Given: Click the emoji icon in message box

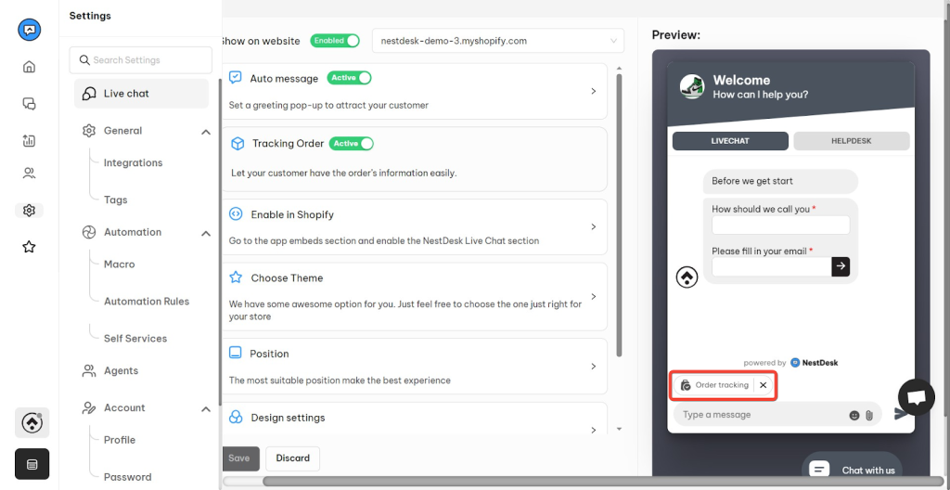Looking at the screenshot, I should click(x=854, y=416).
